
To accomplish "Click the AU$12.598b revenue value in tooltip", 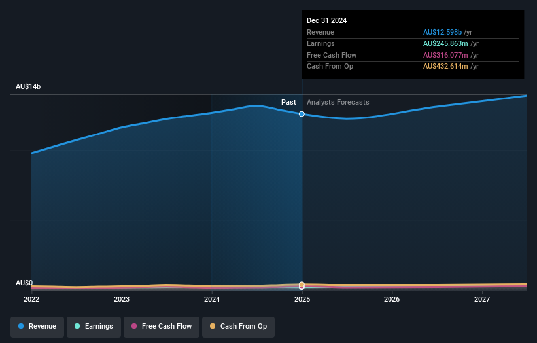I will pyautogui.click(x=442, y=32).
